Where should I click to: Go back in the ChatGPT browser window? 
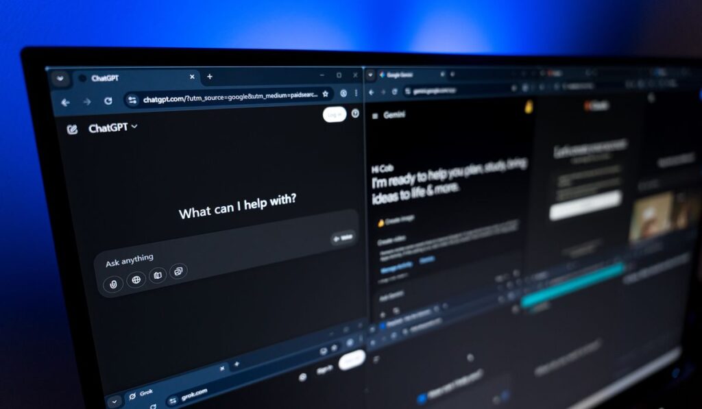(65, 102)
